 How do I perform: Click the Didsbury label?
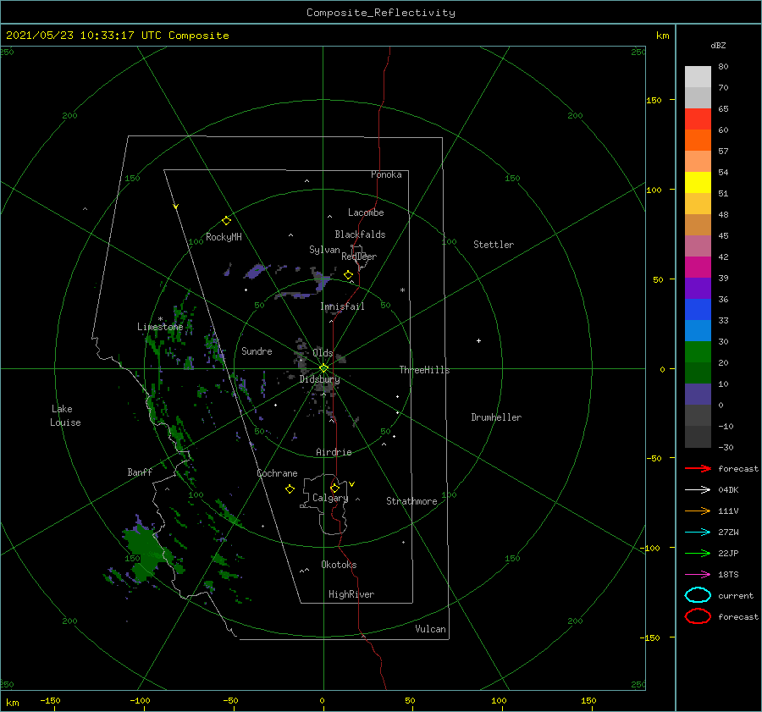click(319, 379)
